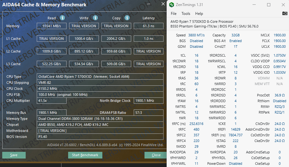Click L1 Cache Copy value 2004.2 GB/s
This screenshot has width=289, height=167.
[116, 39]
